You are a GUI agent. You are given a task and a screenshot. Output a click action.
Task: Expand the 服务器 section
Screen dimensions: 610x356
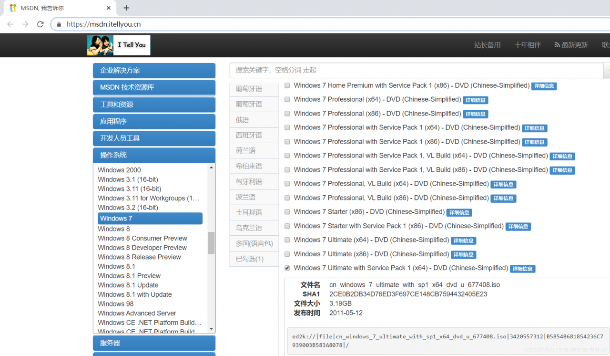click(154, 343)
